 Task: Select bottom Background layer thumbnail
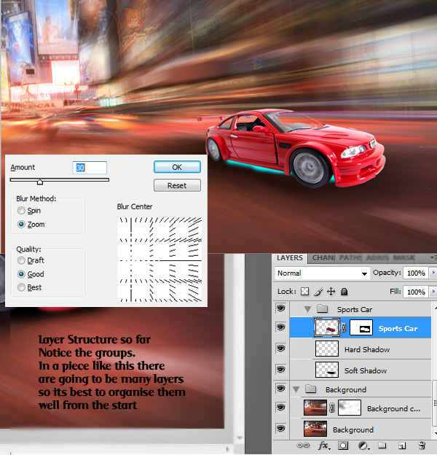(315, 429)
